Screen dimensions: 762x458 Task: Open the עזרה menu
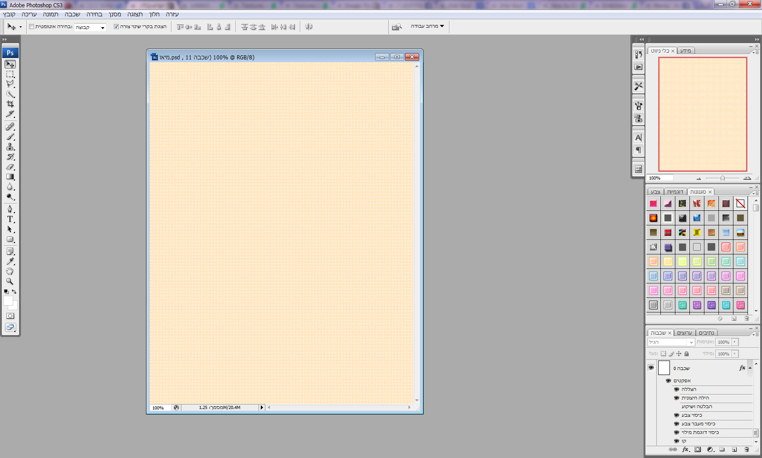click(x=172, y=15)
